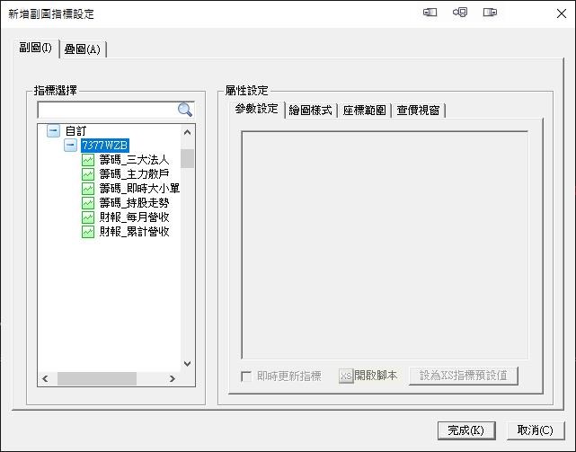Viewport: 576px width, 452px height.
Task: Select the 自訂 root label
Action: pos(75,131)
